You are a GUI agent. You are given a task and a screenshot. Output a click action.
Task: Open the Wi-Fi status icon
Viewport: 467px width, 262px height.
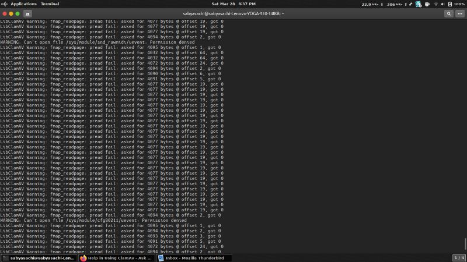[436, 4]
